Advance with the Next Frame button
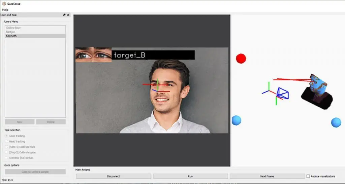This screenshot has height=184, width=345. click(267, 176)
